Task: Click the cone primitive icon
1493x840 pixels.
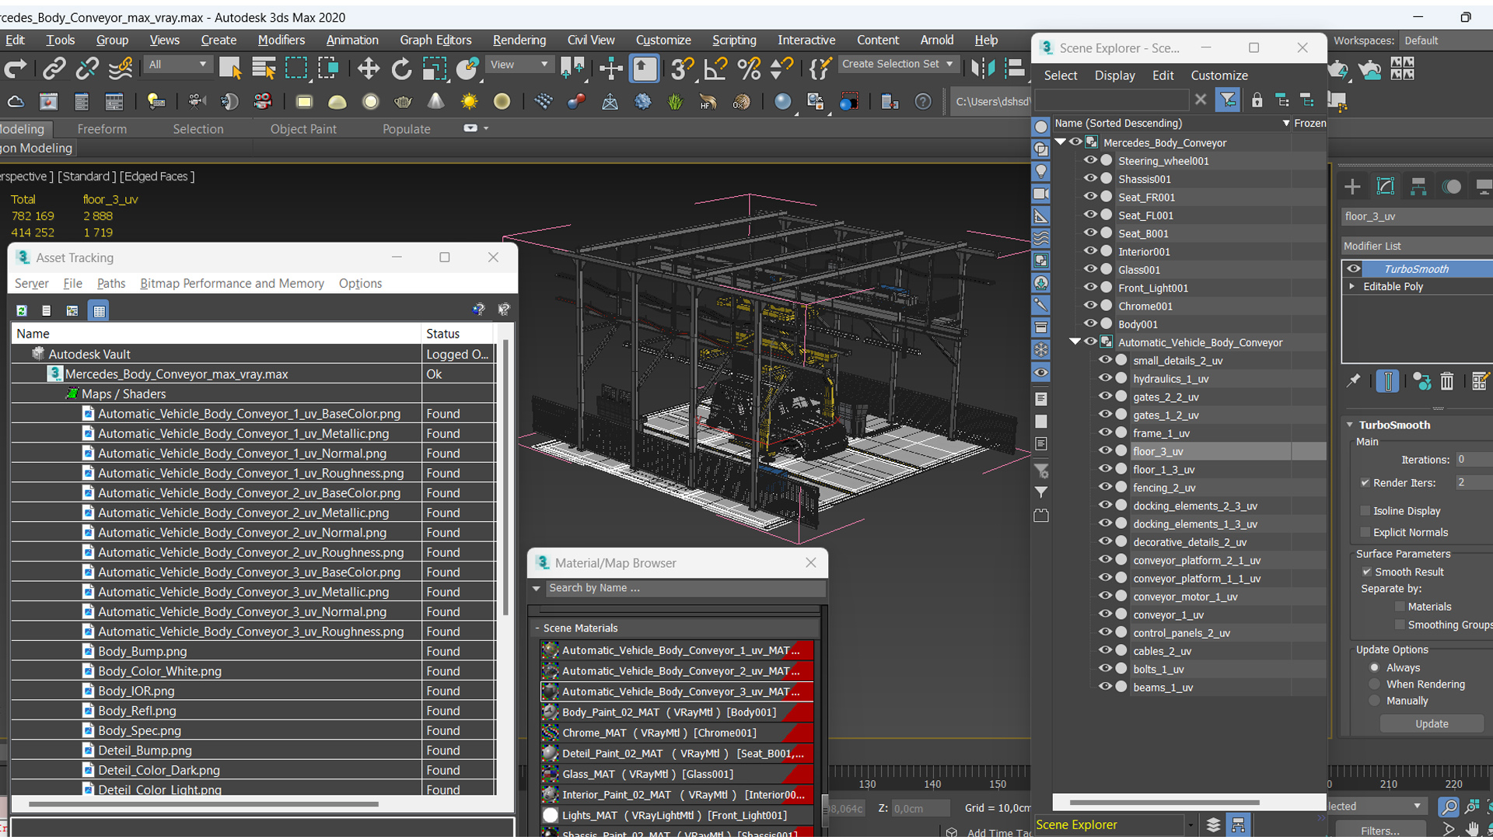Action: [x=436, y=102]
